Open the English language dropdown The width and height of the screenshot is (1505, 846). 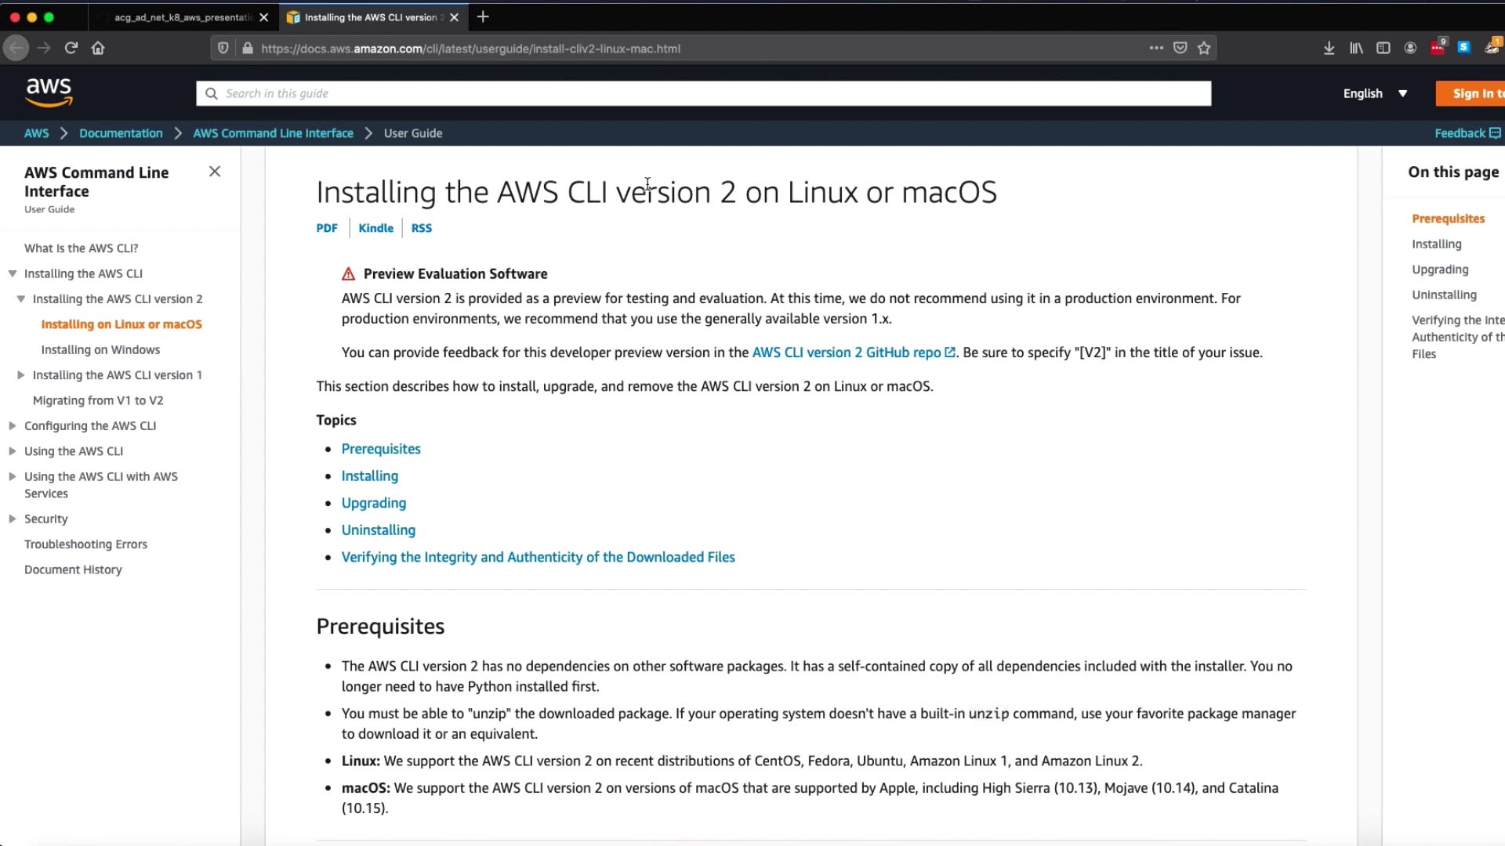(x=1375, y=93)
